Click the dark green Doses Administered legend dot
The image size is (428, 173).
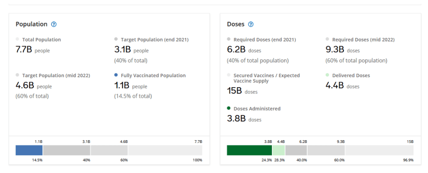229,108
